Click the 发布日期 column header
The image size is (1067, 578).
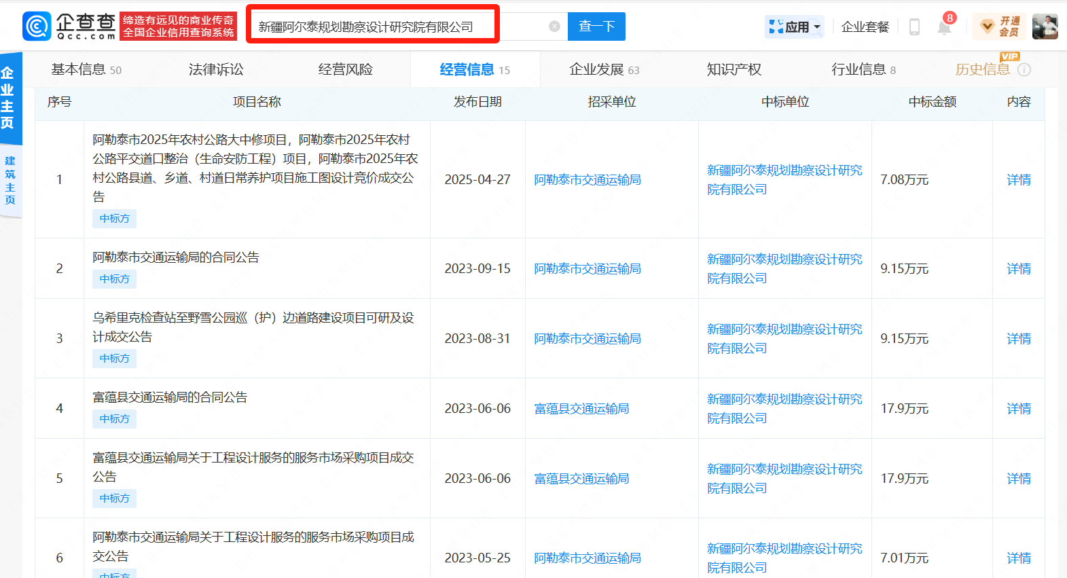point(477,102)
